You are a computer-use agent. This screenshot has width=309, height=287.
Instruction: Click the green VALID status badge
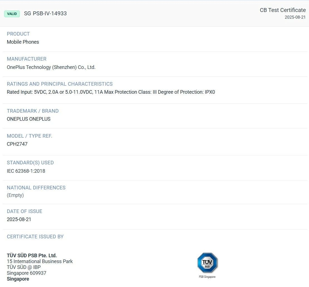[12, 14]
